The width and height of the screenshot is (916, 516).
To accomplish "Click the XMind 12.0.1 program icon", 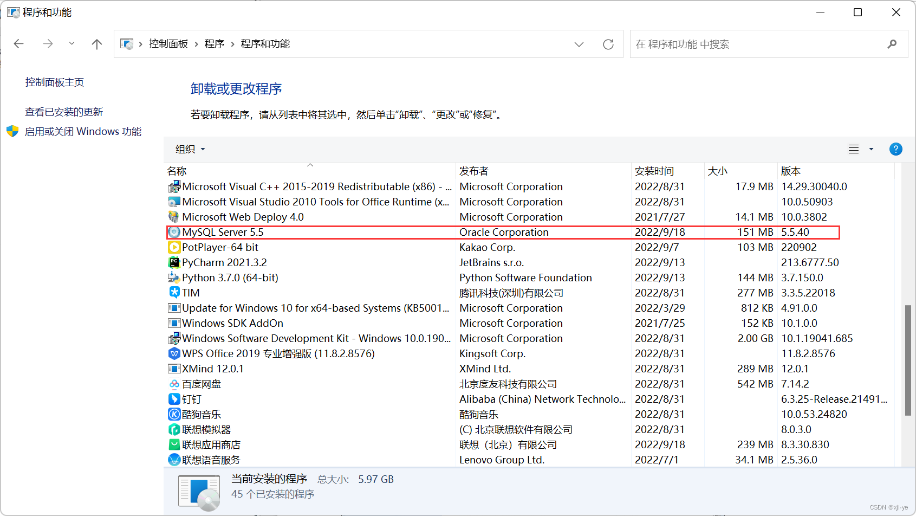I will point(174,369).
